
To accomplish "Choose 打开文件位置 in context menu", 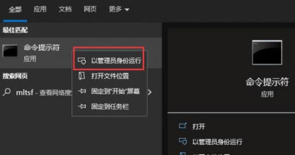I will (x=110, y=76).
